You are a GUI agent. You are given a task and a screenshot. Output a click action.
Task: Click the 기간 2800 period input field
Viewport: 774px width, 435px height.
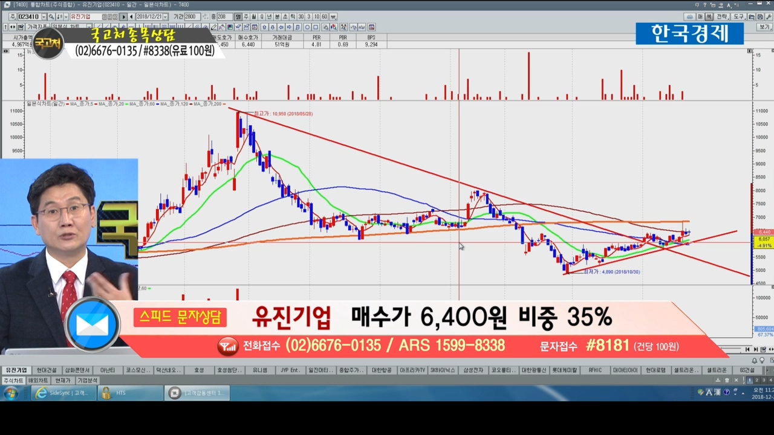tap(191, 17)
